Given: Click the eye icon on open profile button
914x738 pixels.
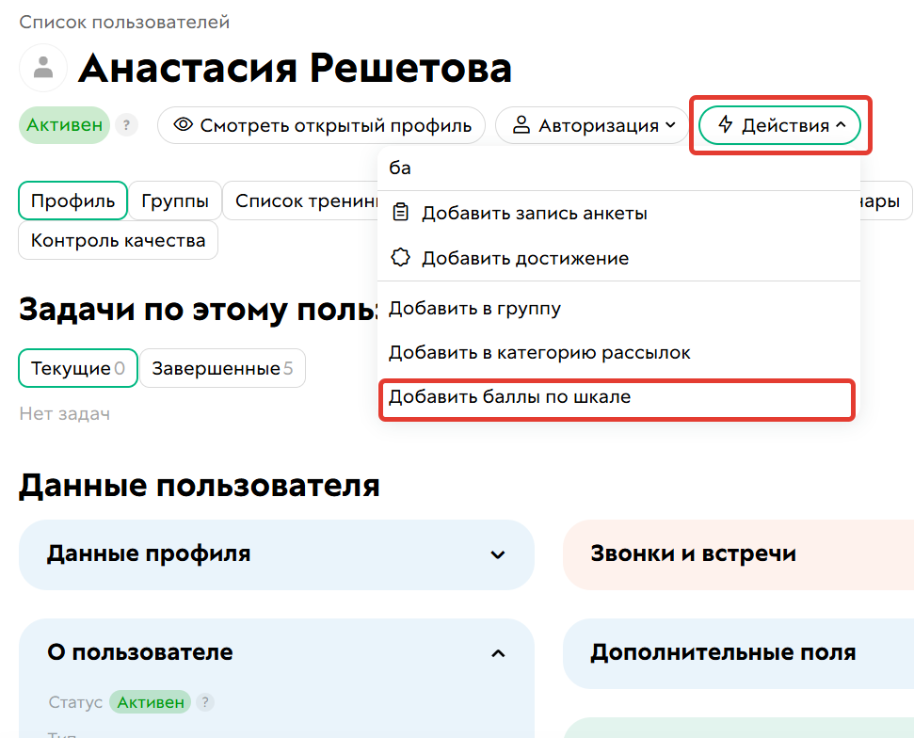Looking at the screenshot, I should (x=184, y=124).
